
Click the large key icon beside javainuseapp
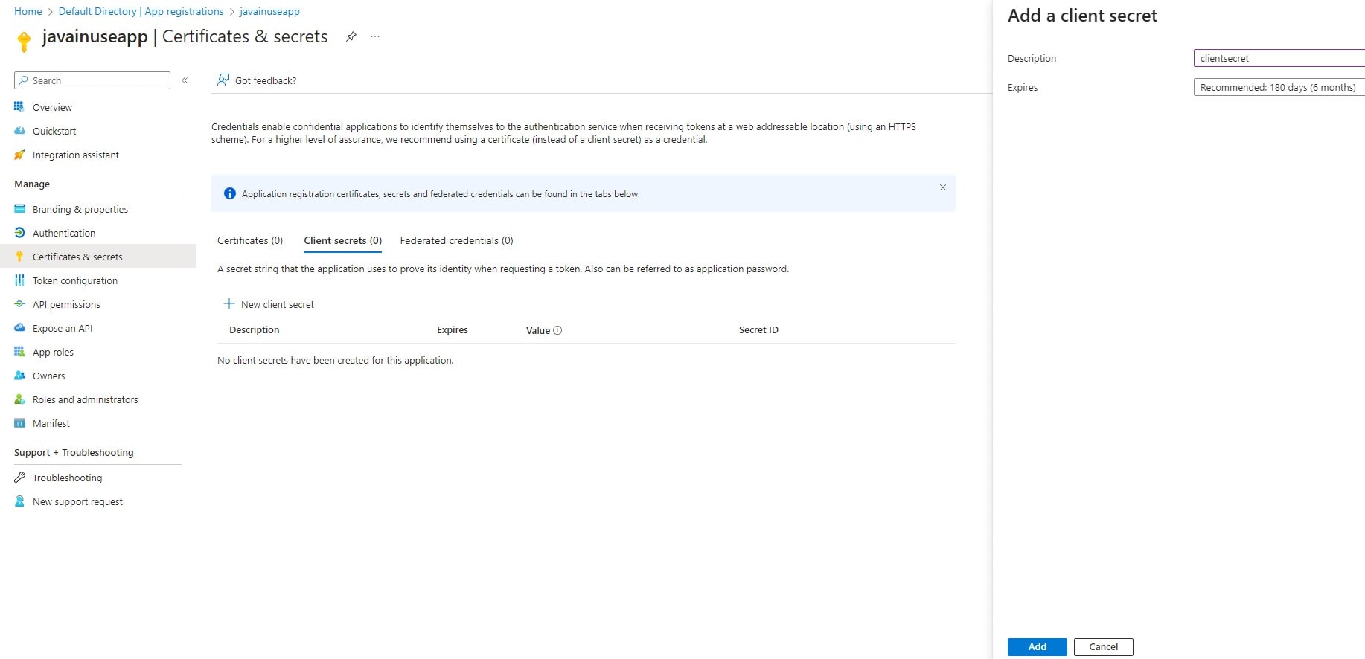pyautogui.click(x=24, y=42)
